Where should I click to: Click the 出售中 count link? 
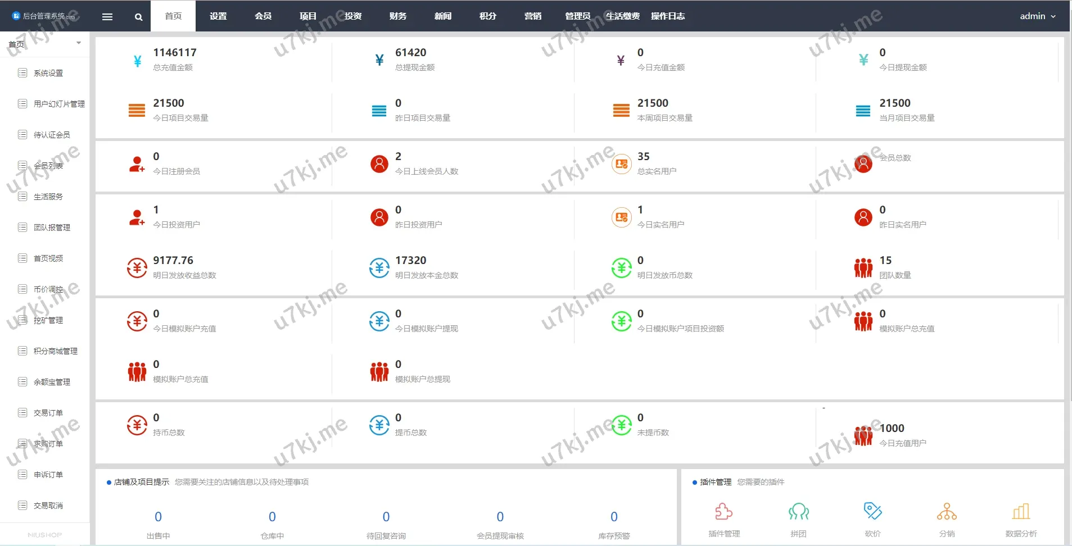[x=158, y=517]
